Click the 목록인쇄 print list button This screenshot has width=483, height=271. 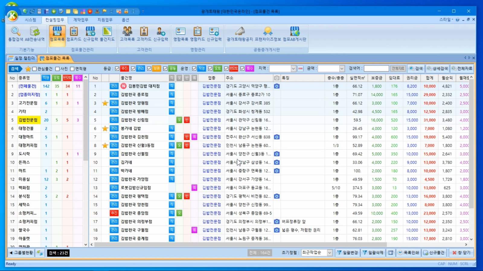click(408, 253)
